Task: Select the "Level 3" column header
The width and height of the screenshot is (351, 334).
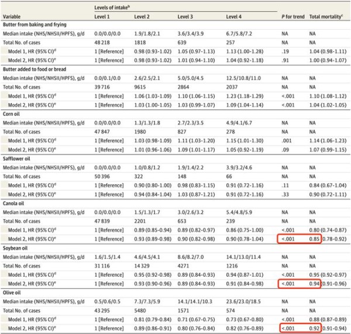Action: pyautogui.click(x=185, y=16)
